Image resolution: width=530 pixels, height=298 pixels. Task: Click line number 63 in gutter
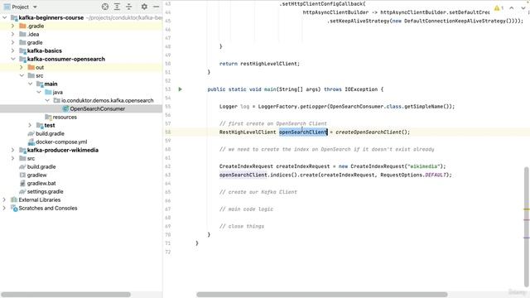point(168,175)
